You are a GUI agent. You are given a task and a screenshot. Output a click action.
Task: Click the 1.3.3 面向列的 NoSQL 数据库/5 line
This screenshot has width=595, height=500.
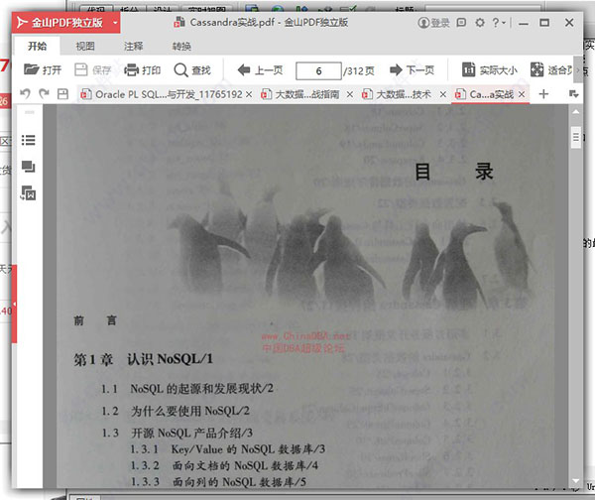(218, 482)
